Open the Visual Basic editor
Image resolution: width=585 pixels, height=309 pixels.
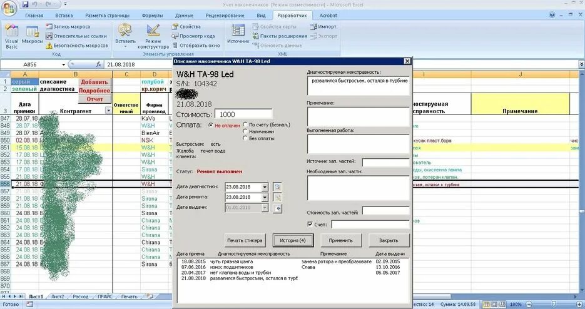click(11, 36)
